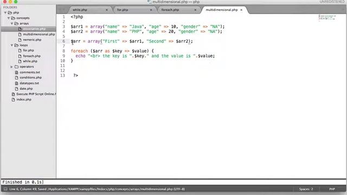This screenshot has height=195, width=347.
Task: Click line number 9 in gutter
Action: 64,56
